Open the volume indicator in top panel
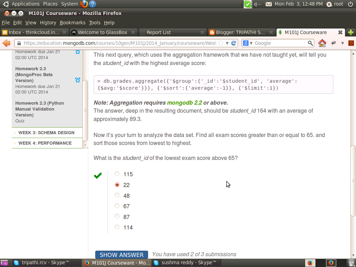Image resolution: width=356 pixels, height=267 pixels. pyautogui.click(x=257, y=4)
